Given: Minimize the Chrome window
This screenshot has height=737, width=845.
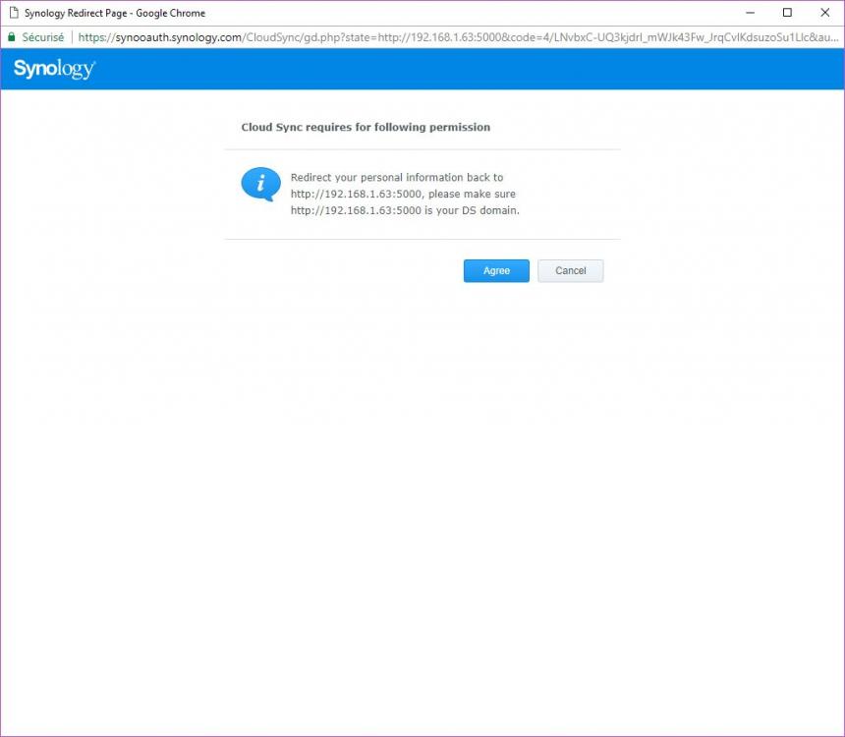Looking at the screenshot, I should (x=750, y=13).
